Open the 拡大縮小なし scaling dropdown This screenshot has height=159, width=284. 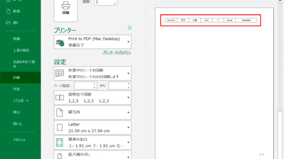tap(93, 155)
